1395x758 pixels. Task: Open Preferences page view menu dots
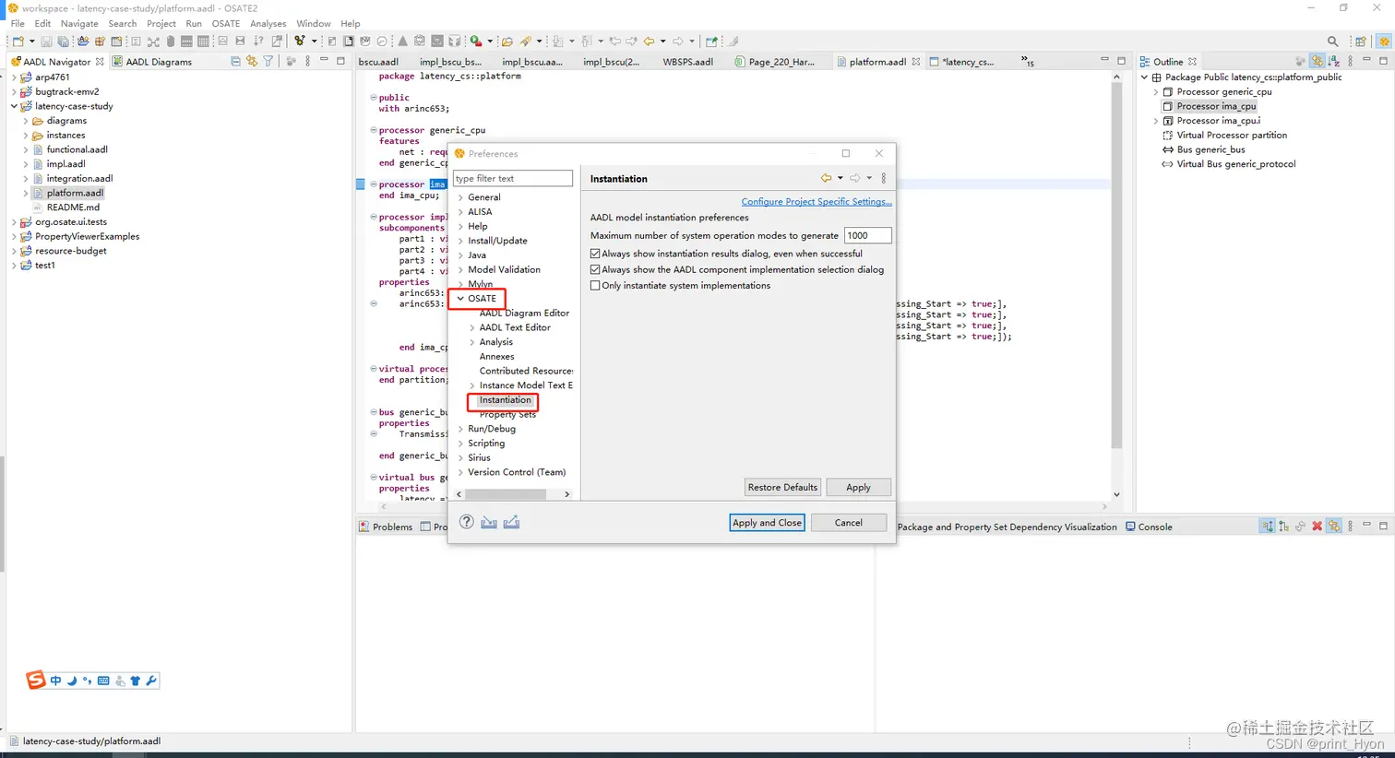[883, 178]
